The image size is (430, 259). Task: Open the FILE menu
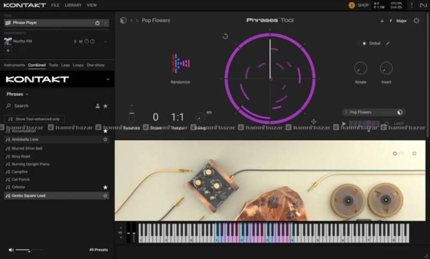pos(55,5)
